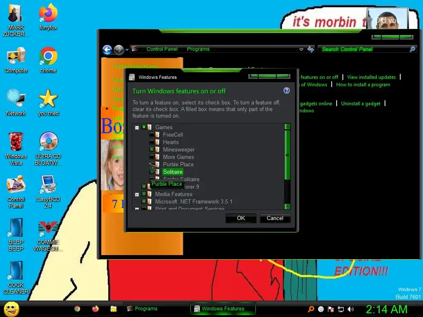Click the 2:14 AM taskbar clock

386,309
